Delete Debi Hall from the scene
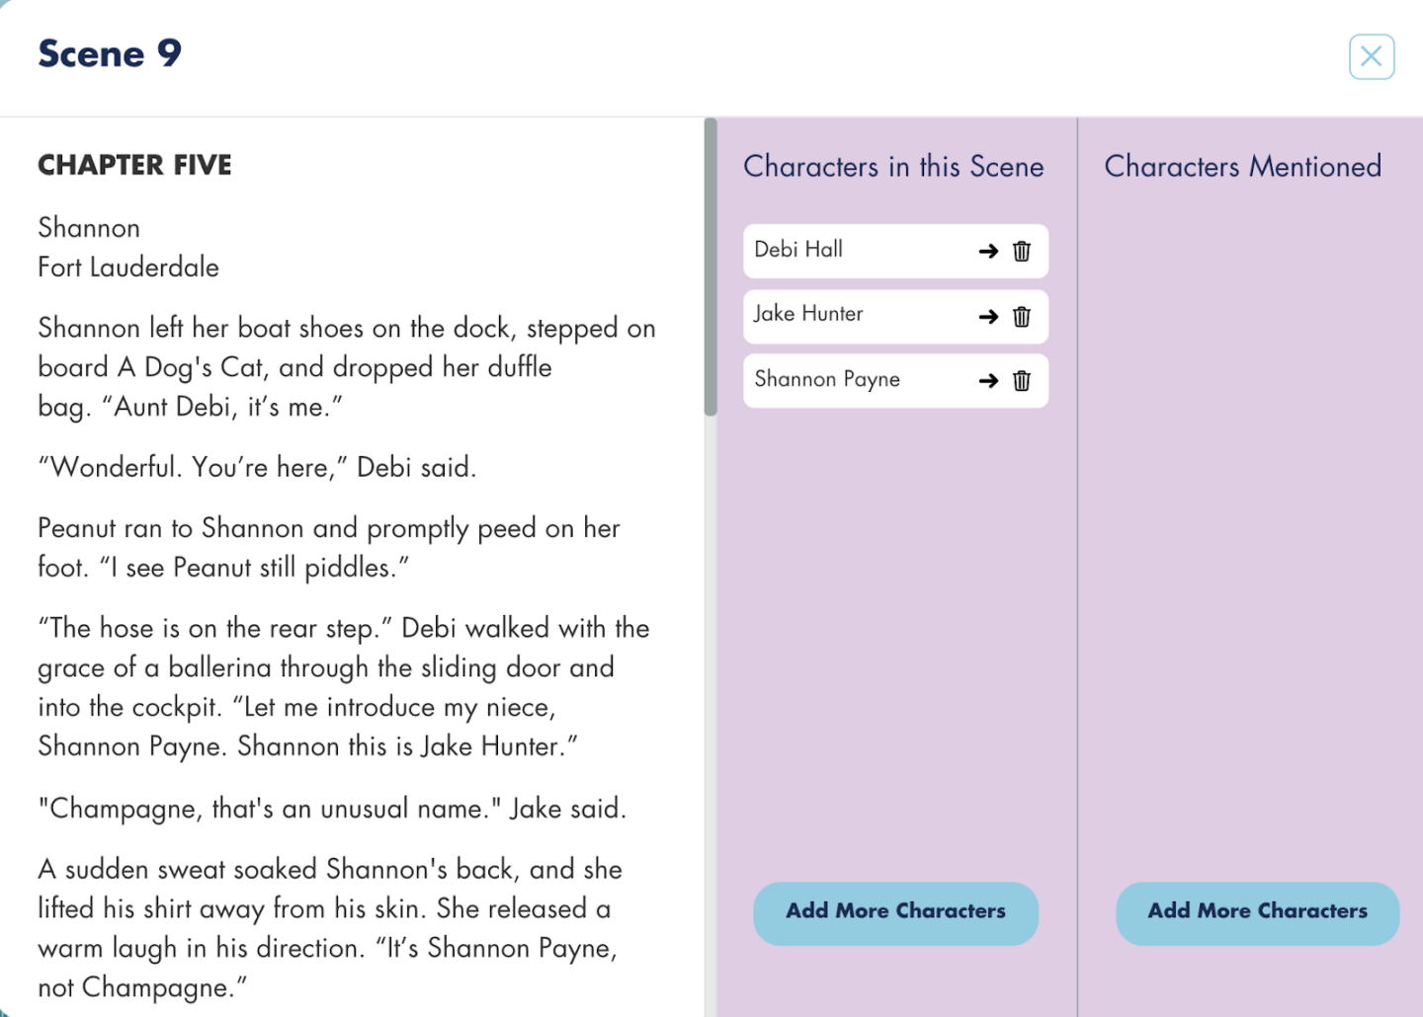Viewport: 1423px width, 1017px height. click(1022, 251)
